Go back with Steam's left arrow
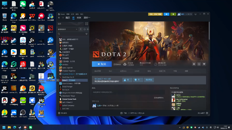 tap(59, 18)
